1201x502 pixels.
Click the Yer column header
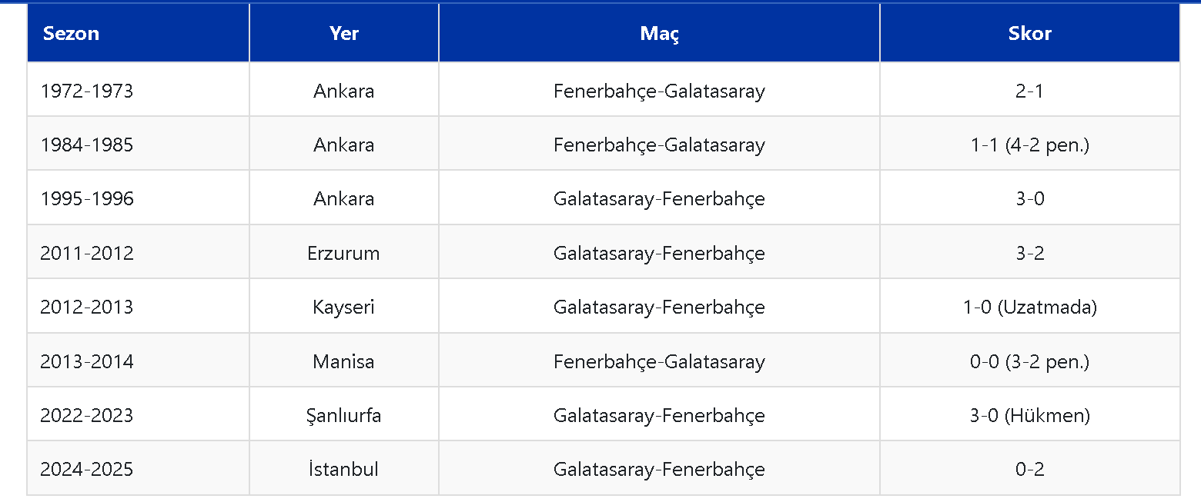343,33
